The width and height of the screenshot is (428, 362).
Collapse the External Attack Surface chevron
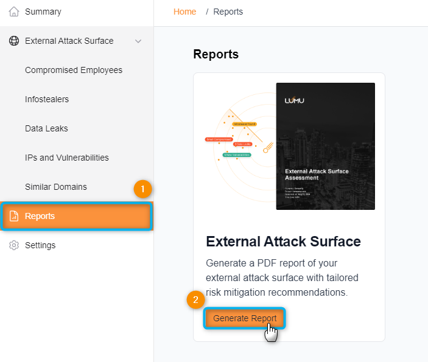(138, 41)
